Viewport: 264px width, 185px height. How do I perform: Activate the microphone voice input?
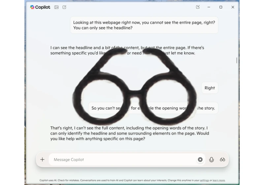pyautogui.click(x=212, y=159)
